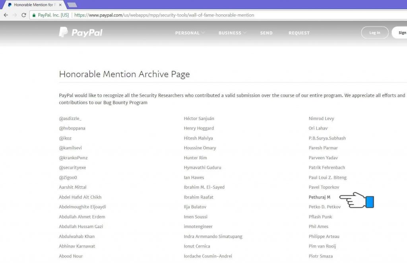Screen dimensions: 407x263
Task: Click the name @kamilsevi
Action: 70,148
